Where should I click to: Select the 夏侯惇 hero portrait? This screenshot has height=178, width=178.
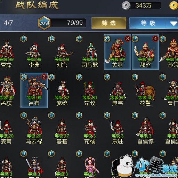[145, 129]
